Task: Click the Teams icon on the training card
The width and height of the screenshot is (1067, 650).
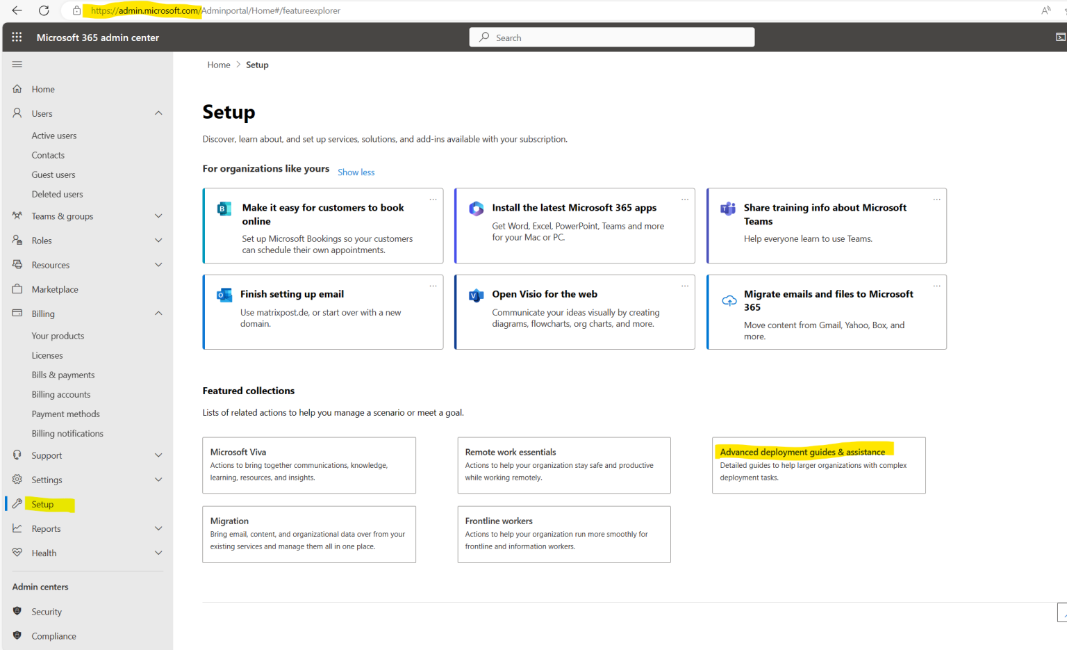Action: pos(728,209)
